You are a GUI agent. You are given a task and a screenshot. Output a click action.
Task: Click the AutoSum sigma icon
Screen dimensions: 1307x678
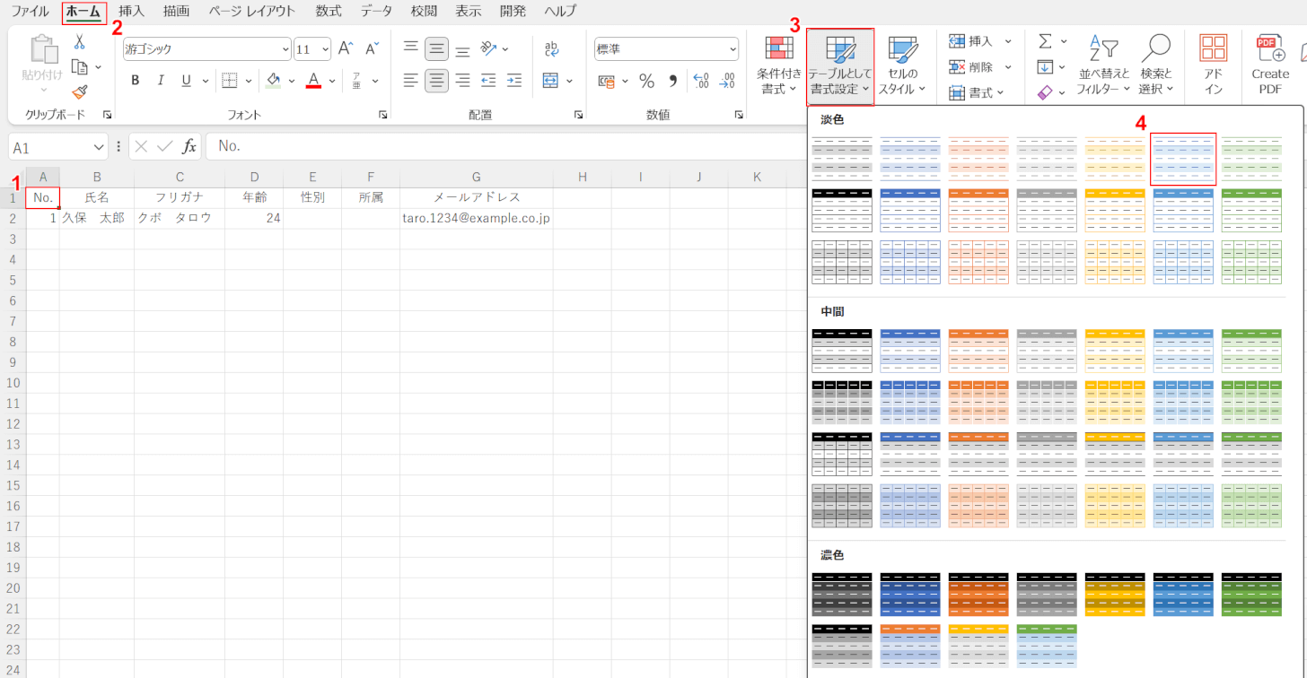(x=1045, y=41)
